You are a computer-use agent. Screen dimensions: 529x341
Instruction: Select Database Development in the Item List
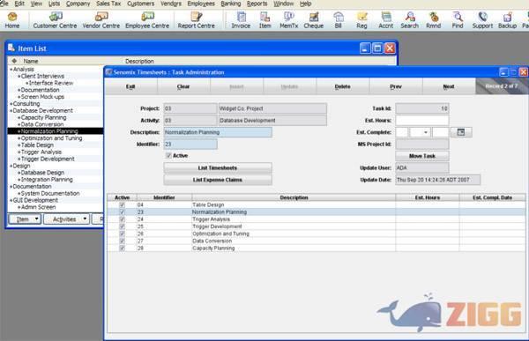(x=42, y=111)
